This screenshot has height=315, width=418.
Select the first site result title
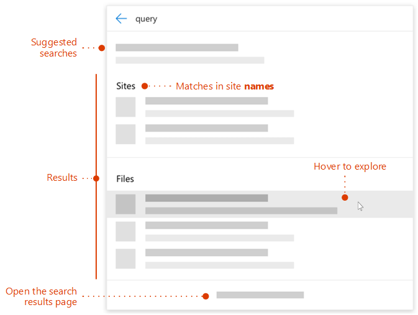pyautogui.click(x=206, y=101)
